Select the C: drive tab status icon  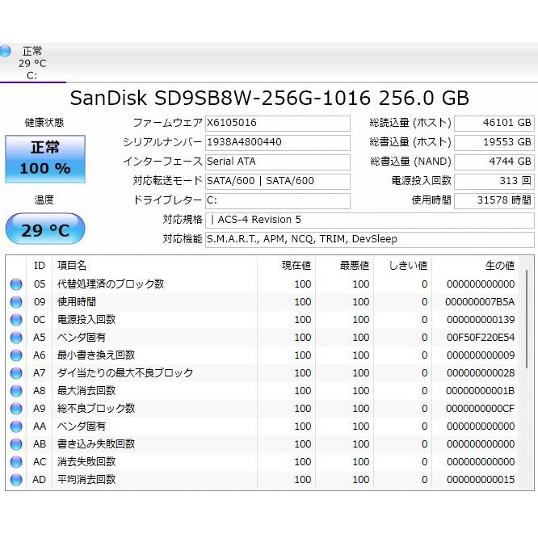point(5,51)
